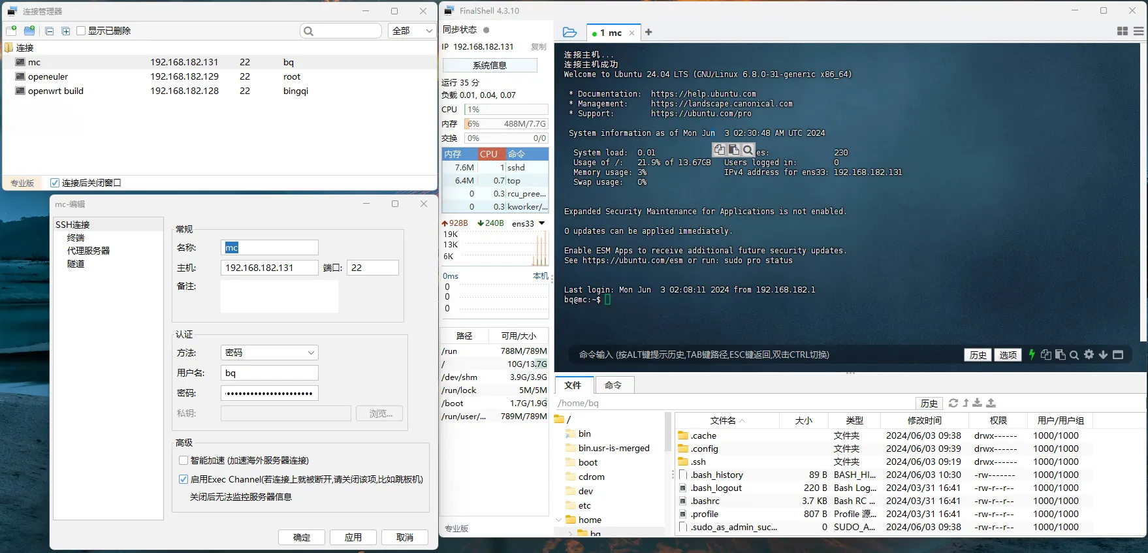
Task: Select 代理服务器 in the SSH settings tree
Action: pos(88,251)
